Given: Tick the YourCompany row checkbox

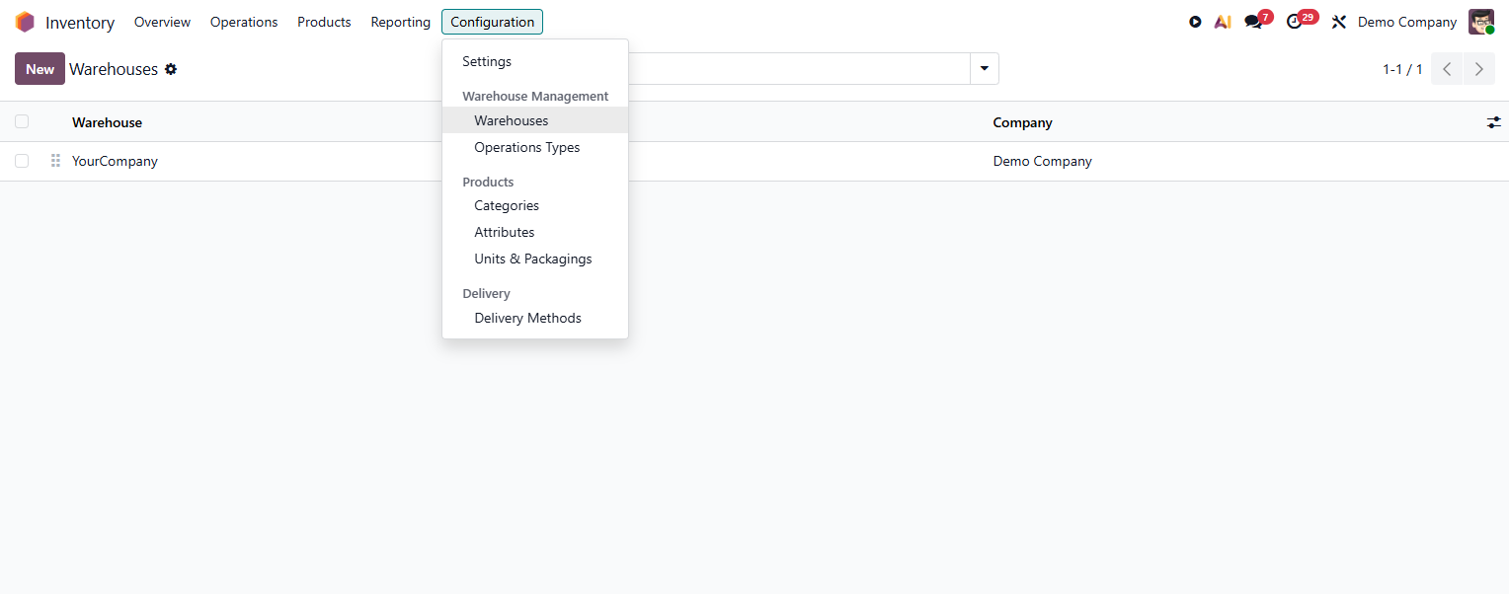Looking at the screenshot, I should tap(22, 161).
